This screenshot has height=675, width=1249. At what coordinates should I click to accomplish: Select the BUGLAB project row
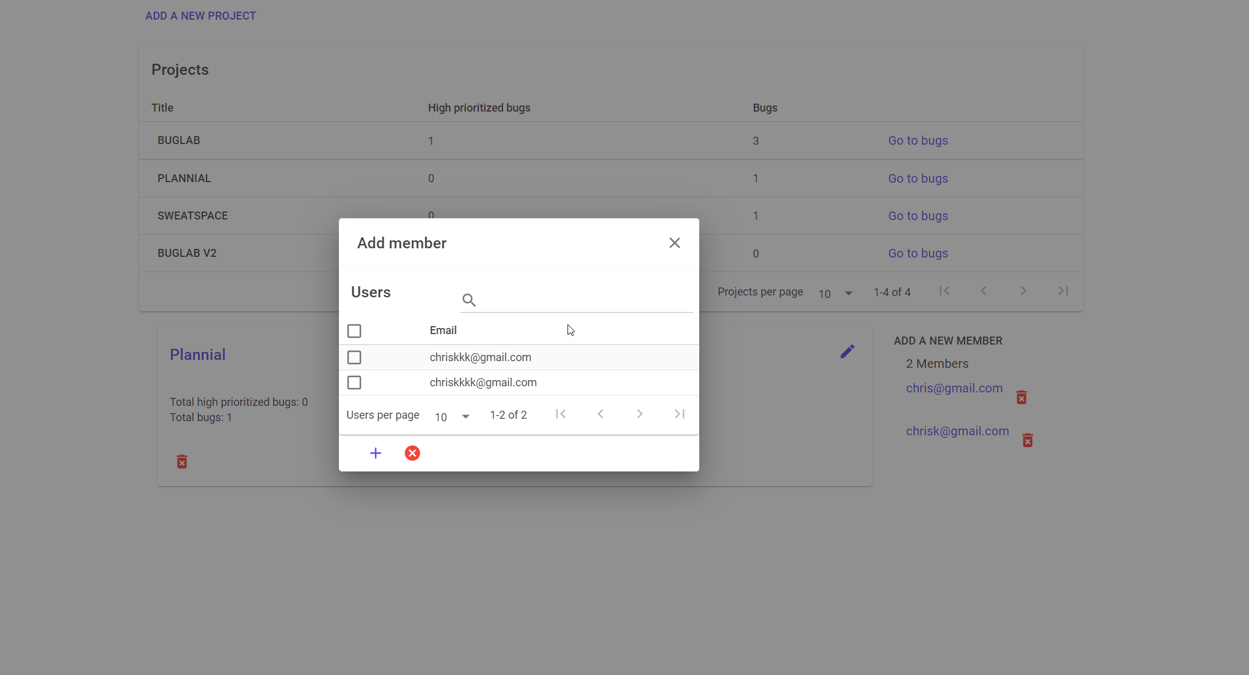[x=179, y=140]
